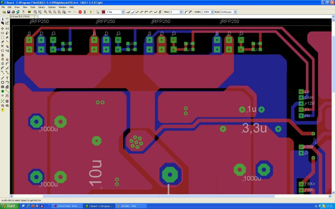Click the Zoom to fit icon
The image size is (335, 209).
coord(45,12)
